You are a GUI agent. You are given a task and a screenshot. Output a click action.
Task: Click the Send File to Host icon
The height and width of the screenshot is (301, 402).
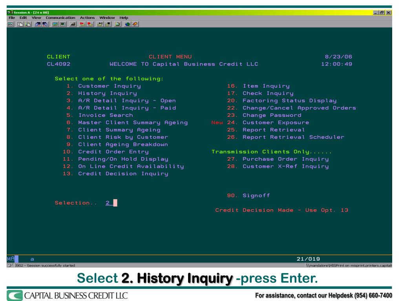[38, 24]
